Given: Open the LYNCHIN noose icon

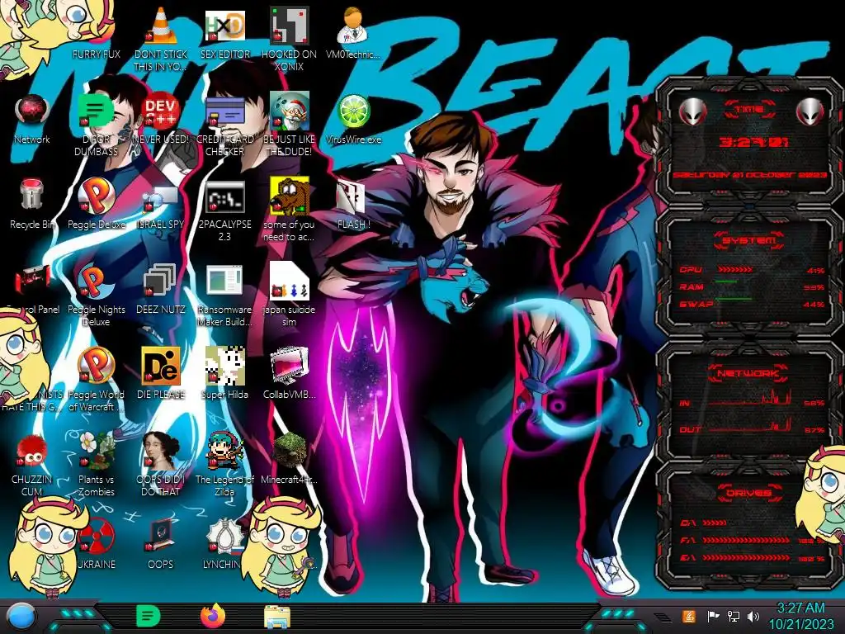Looking at the screenshot, I should pos(224,536).
